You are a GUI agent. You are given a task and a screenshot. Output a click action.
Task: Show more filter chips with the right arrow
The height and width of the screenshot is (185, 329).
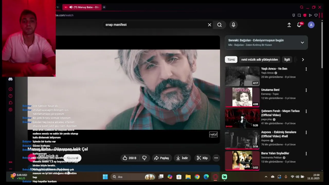coord(303,60)
